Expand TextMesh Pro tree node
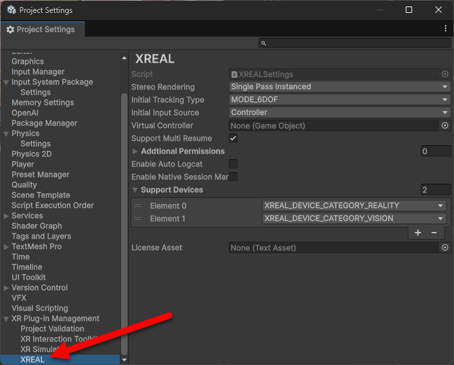 coord(6,247)
